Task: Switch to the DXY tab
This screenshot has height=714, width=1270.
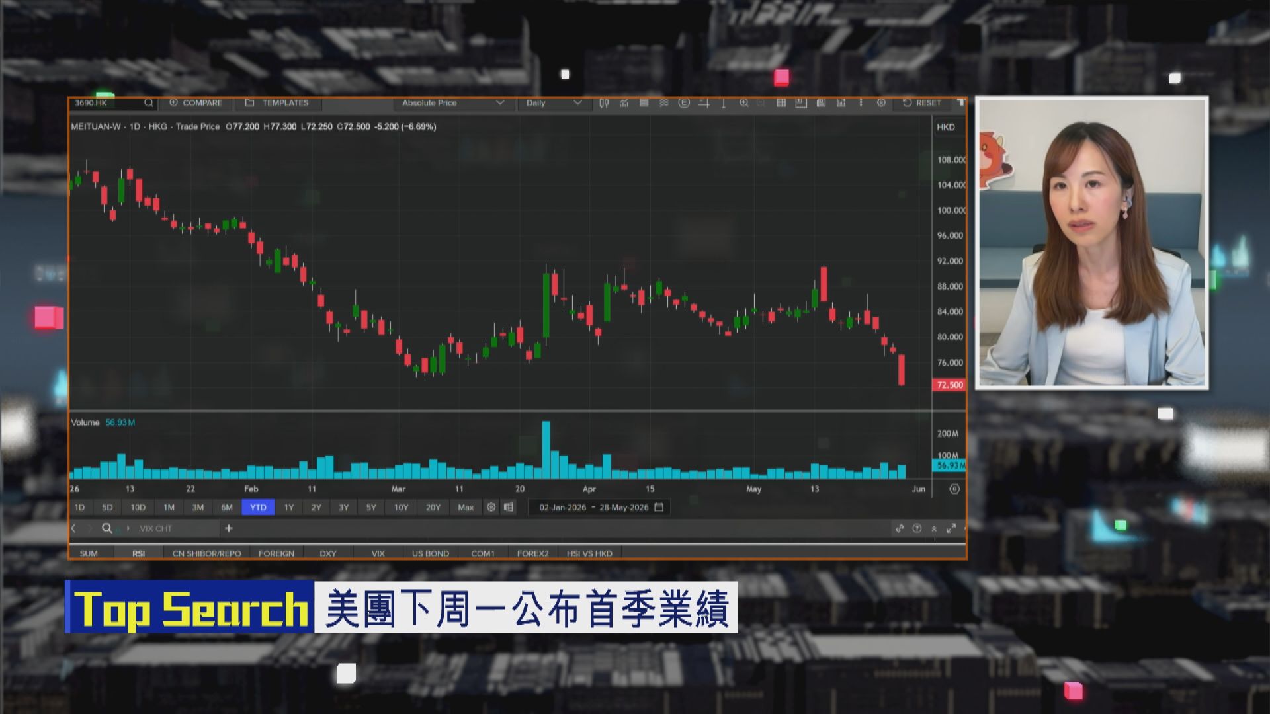Action: click(x=328, y=553)
